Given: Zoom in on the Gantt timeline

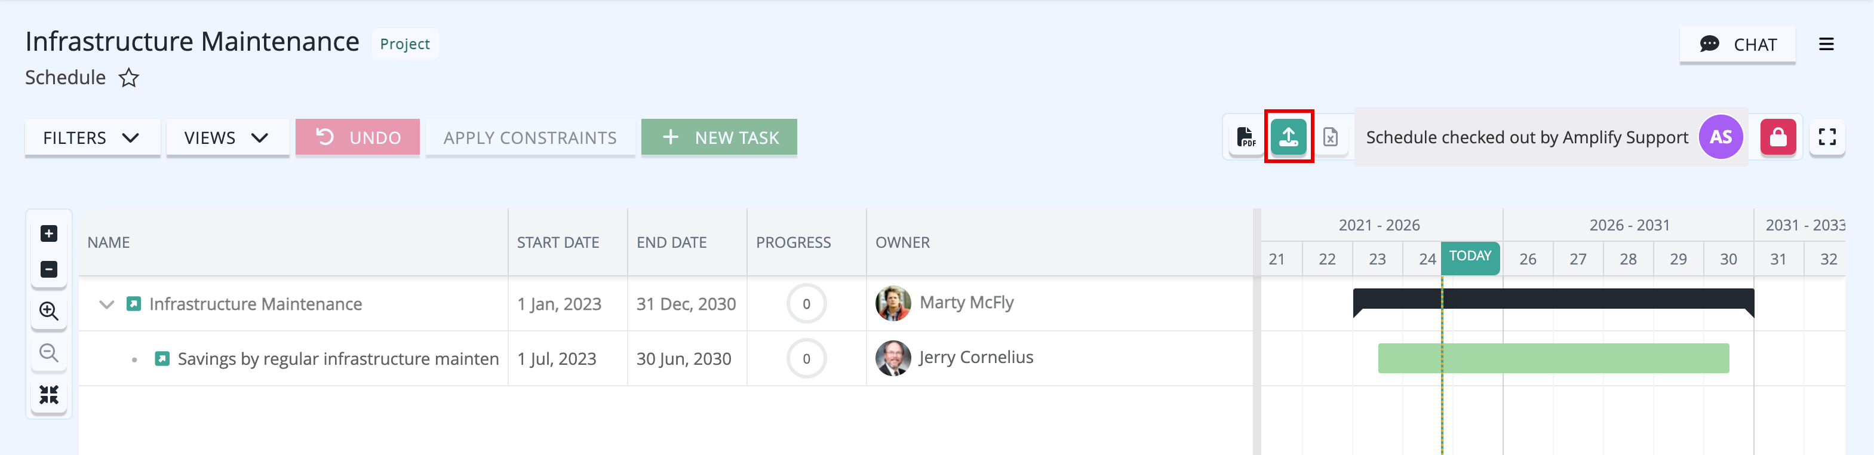Looking at the screenshot, I should [49, 311].
